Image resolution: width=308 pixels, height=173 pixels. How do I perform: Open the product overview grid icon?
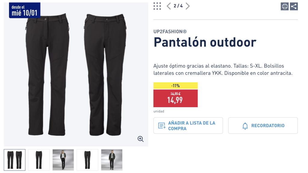157,5
